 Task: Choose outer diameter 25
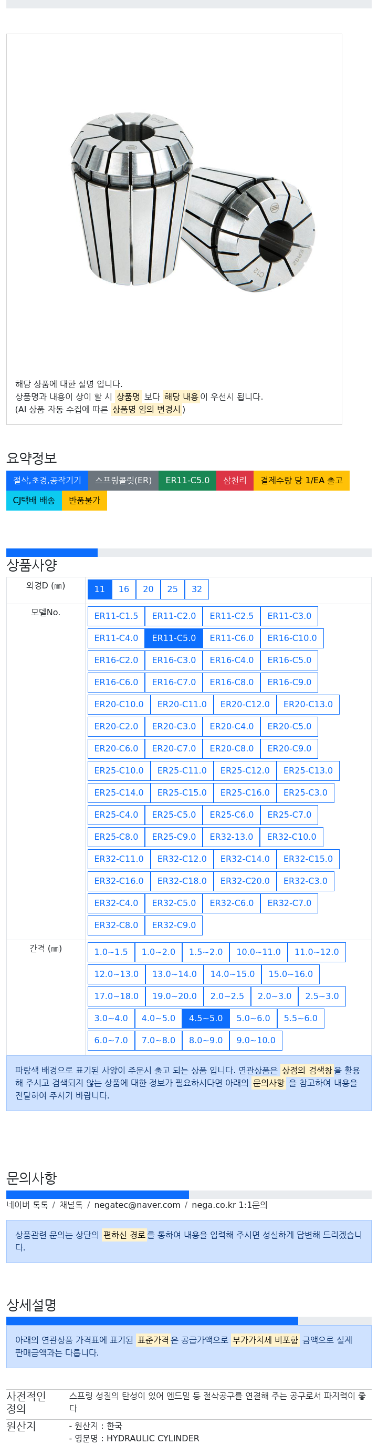pos(173,589)
